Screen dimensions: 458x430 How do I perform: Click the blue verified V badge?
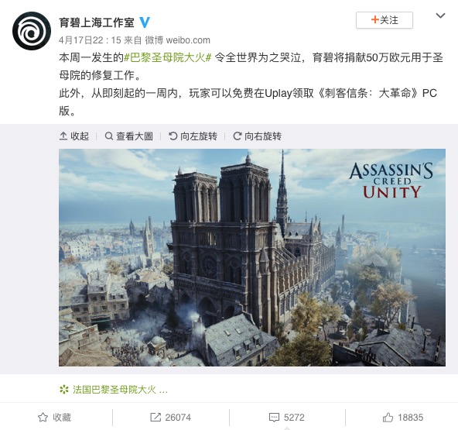pyautogui.click(x=145, y=22)
